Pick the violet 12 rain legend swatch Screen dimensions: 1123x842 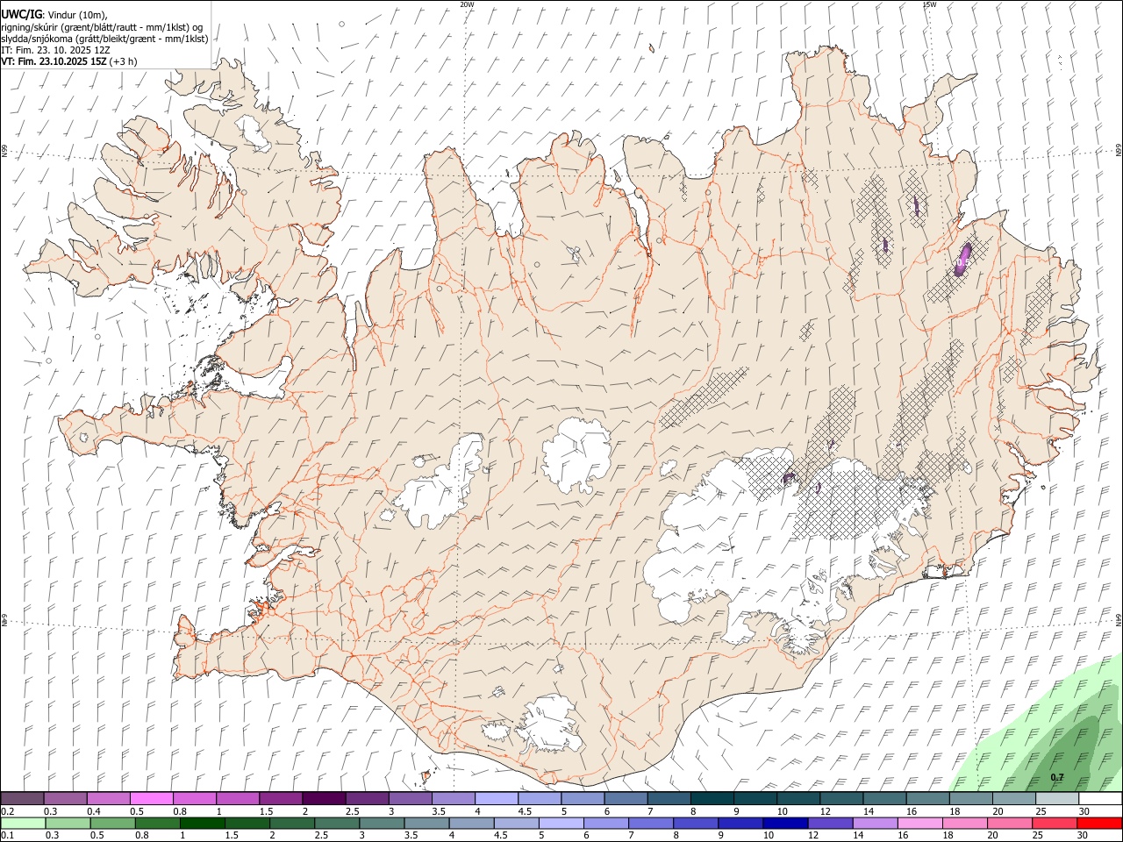point(830,823)
